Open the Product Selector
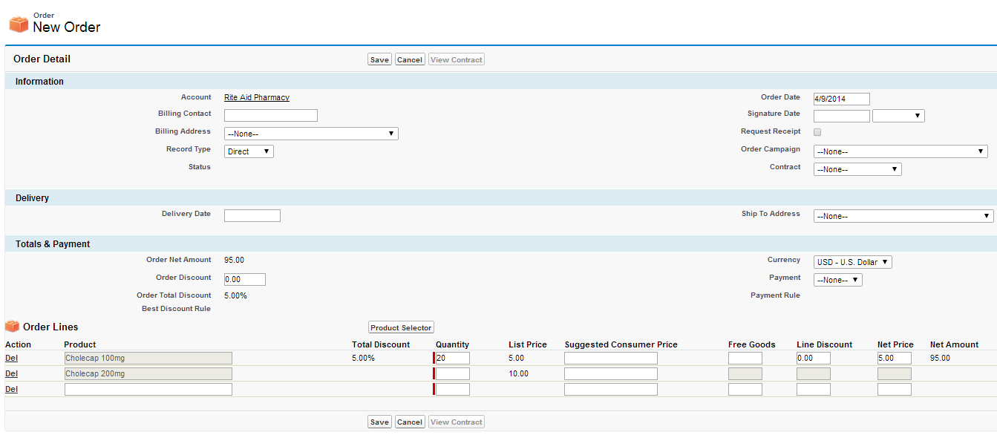997x435 pixels. [401, 327]
